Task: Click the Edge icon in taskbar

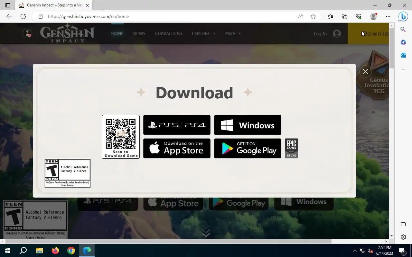Action: (87, 251)
